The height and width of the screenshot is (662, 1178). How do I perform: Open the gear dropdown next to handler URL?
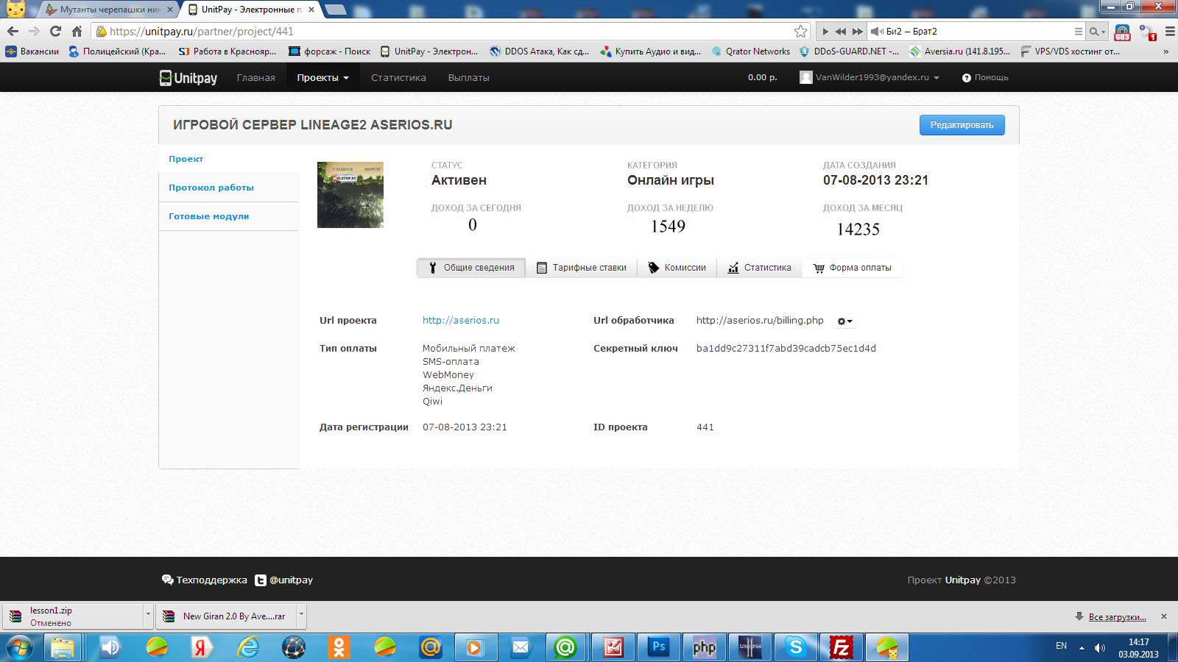pyautogui.click(x=844, y=321)
